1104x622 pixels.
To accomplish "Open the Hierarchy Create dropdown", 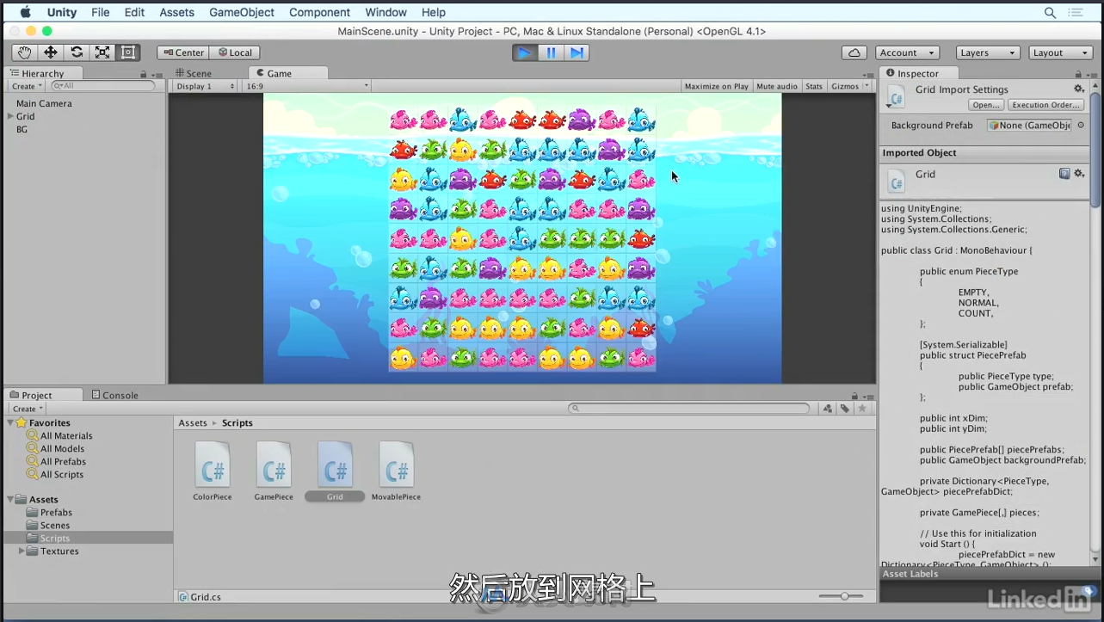I will click(x=27, y=86).
